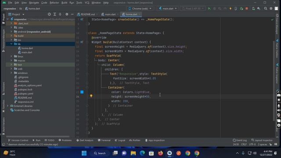
Task: Open the Build menu
Action: (64, 3)
